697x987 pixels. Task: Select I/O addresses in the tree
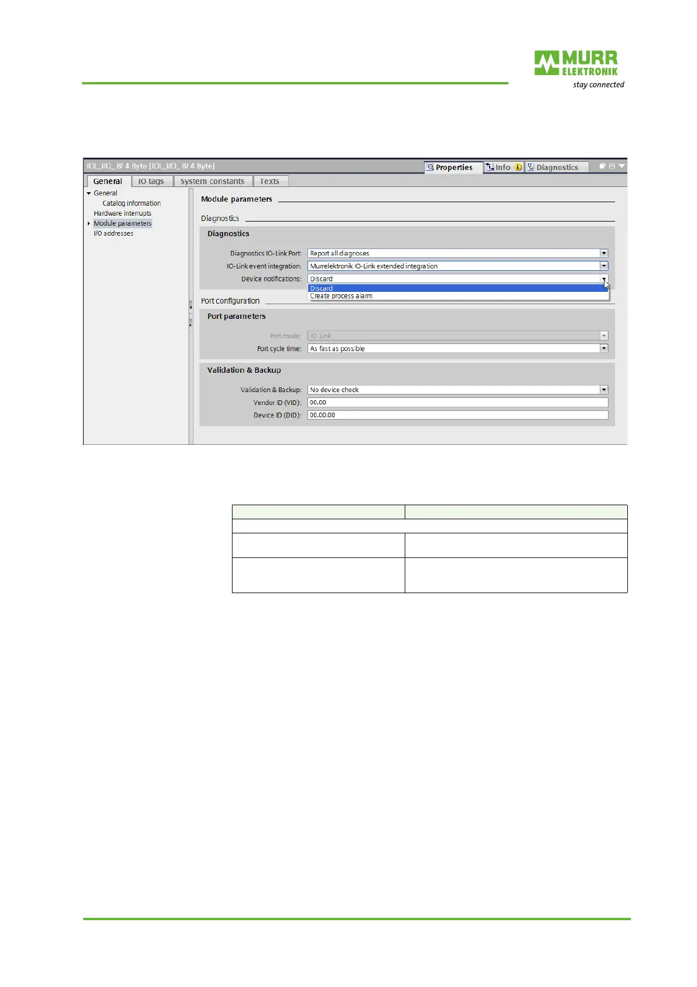[114, 233]
